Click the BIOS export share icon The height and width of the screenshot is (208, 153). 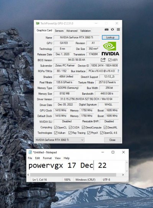[x=103, y=60]
